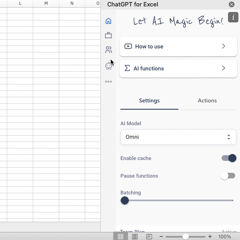Switch to Page Break Preview in status bar

149,236
